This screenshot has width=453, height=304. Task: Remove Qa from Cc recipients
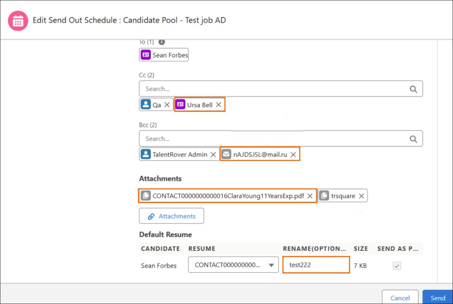pyautogui.click(x=167, y=105)
